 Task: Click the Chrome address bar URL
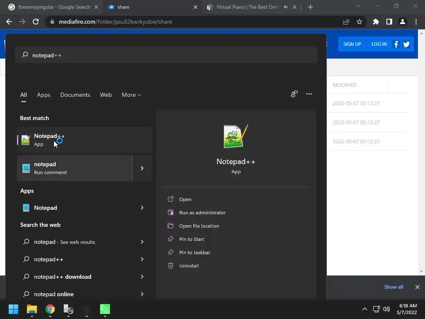click(115, 22)
